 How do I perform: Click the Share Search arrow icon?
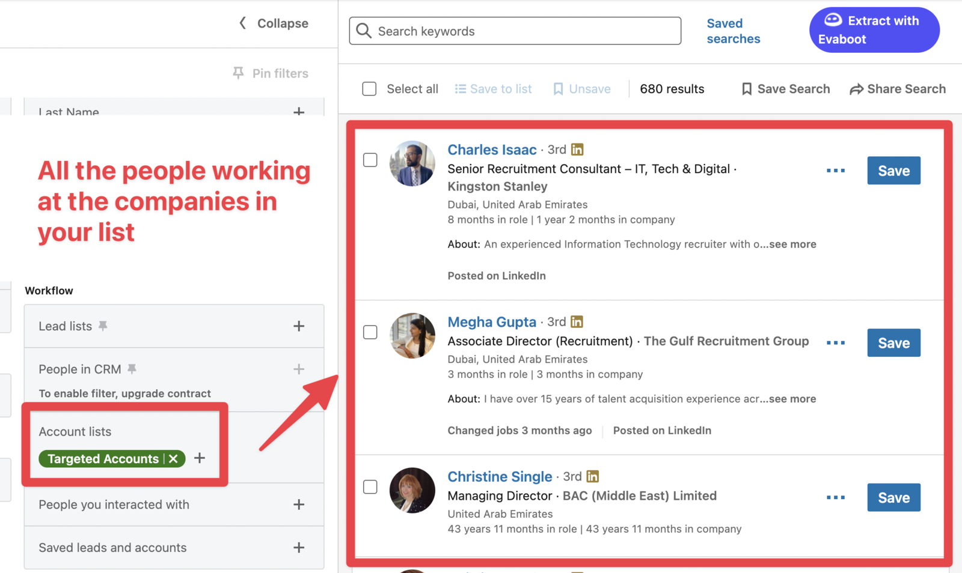[856, 89]
